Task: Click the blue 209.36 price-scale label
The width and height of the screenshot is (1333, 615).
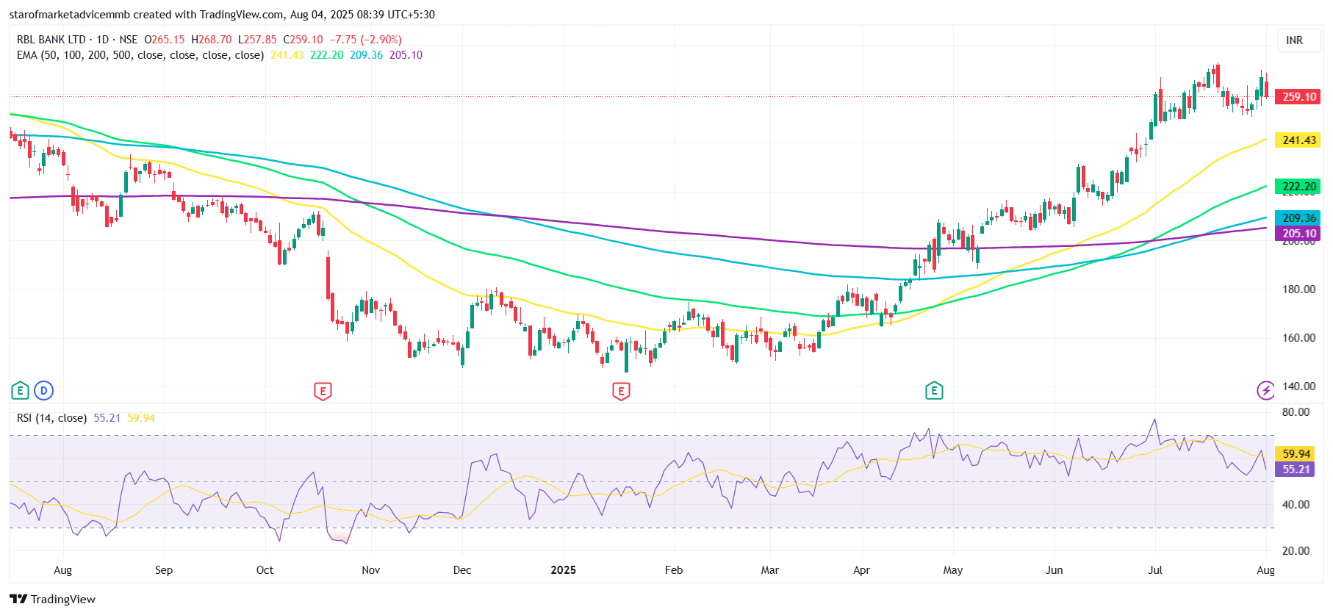Action: (1299, 218)
